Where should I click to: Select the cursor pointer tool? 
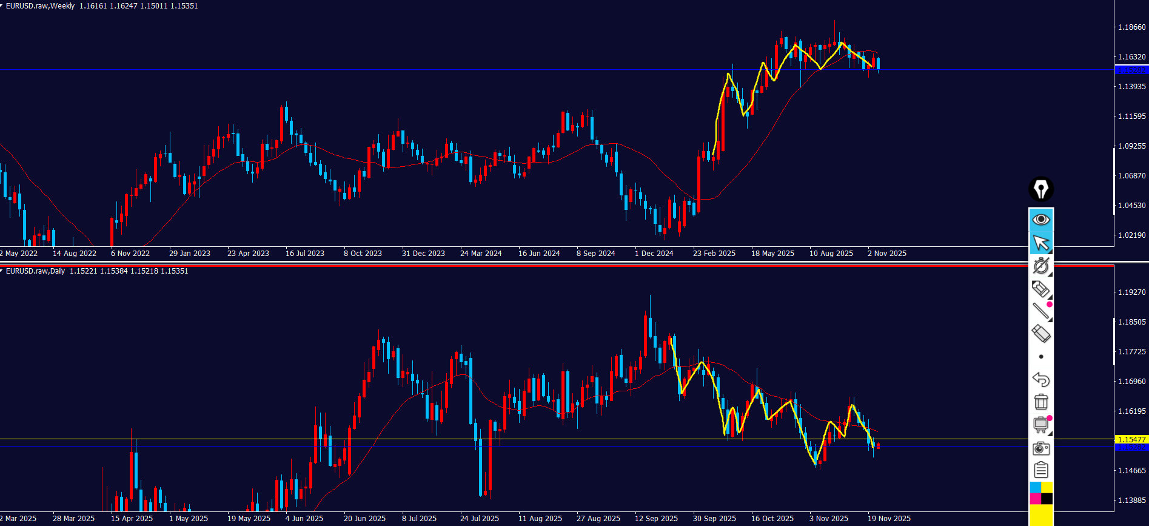point(1041,243)
